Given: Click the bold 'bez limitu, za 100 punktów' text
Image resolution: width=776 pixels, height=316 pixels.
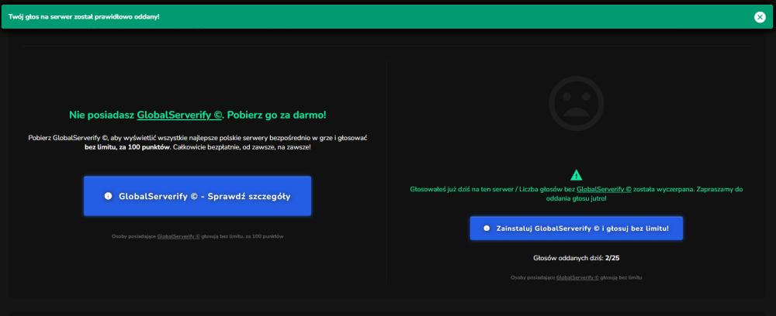Looking at the screenshot, I should 126,147.
